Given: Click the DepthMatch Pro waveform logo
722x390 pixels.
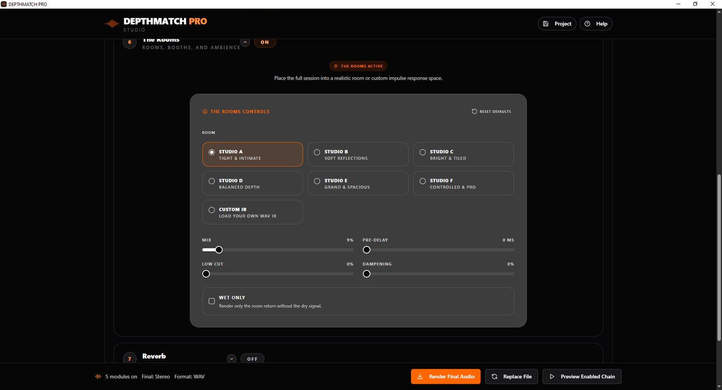Looking at the screenshot, I should pos(112,24).
